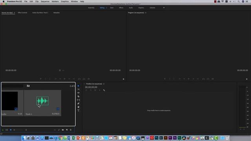The image size is (251, 141).
Task: Switch to Effects workspace
Action: pos(121,8)
